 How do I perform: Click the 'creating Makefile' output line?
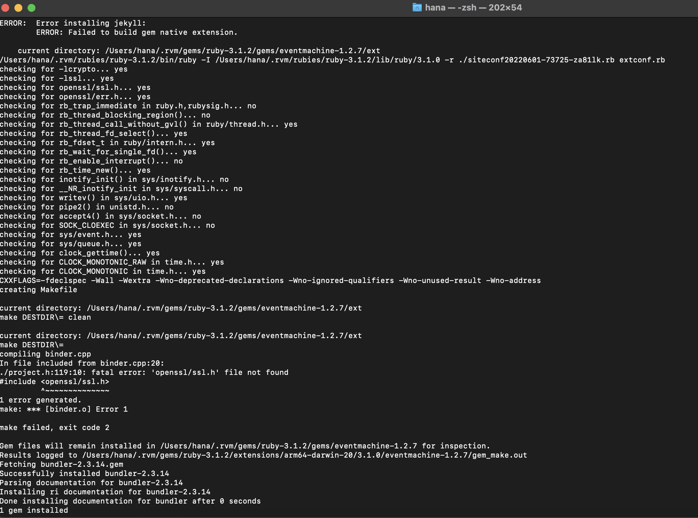click(x=39, y=290)
